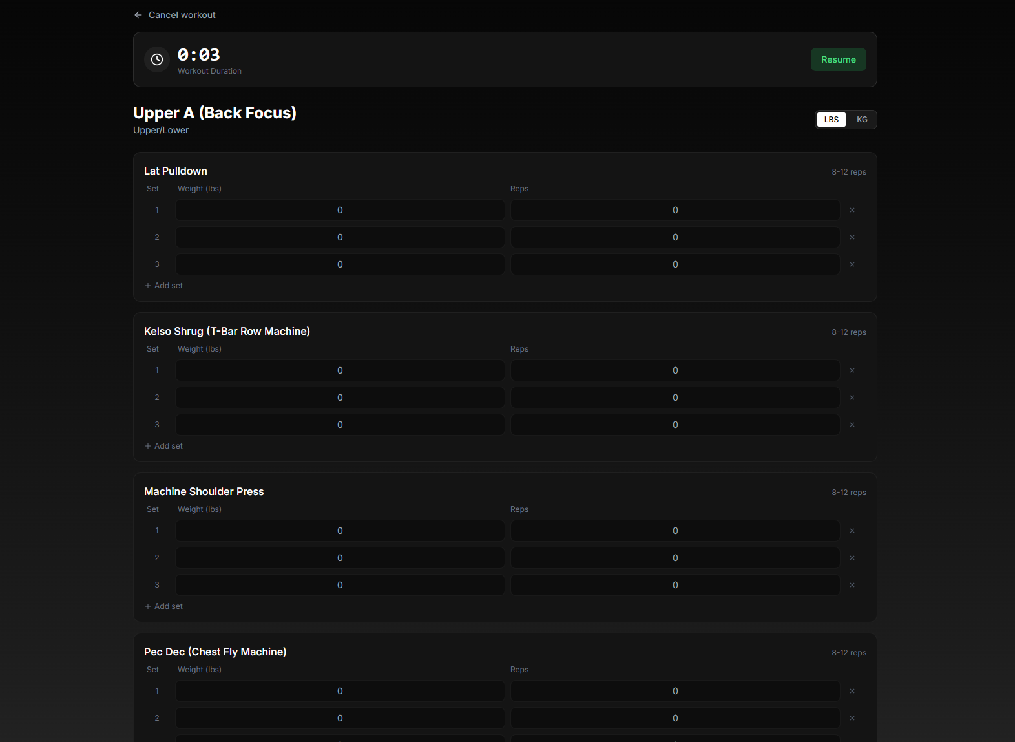Edit Pec Dec set 2 reps
This screenshot has height=742, width=1015.
click(x=675, y=718)
